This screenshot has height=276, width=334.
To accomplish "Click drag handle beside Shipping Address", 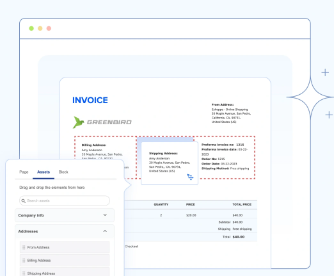I will (x=24, y=273).
